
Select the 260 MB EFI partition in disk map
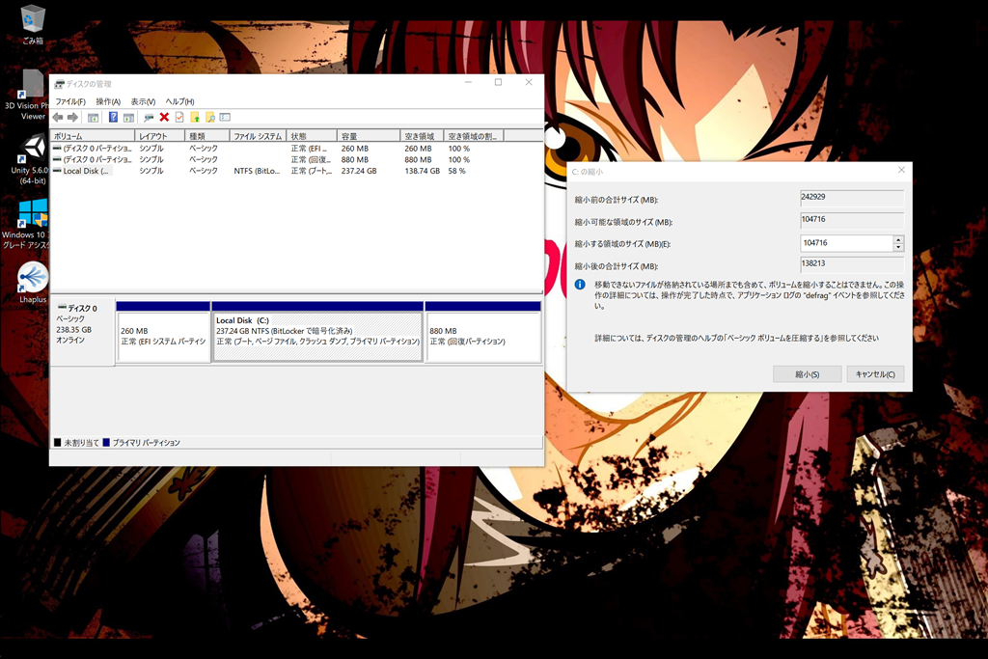pyautogui.click(x=163, y=331)
